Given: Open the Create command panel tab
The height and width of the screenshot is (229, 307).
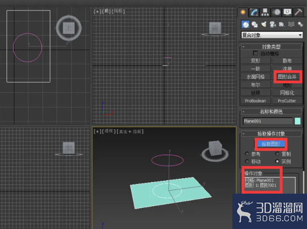Looking at the screenshot, I should click(x=243, y=12).
